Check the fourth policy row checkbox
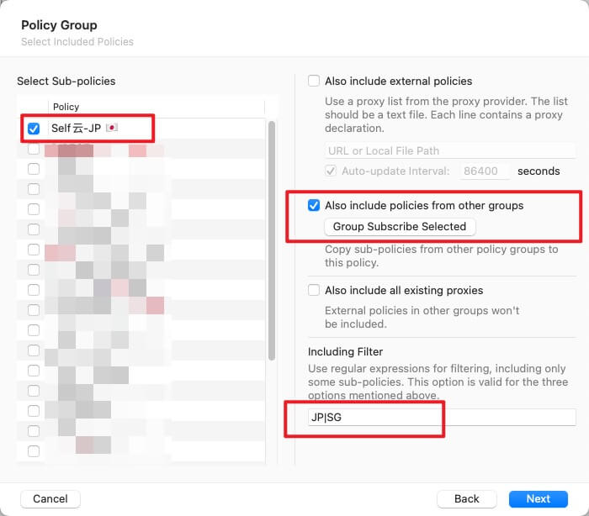The width and height of the screenshot is (589, 516). [34, 189]
